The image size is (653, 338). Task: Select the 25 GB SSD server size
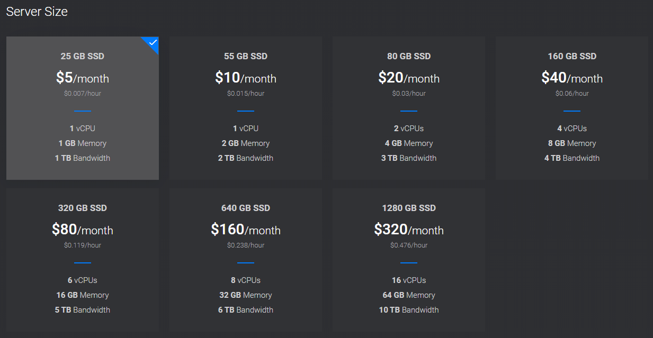point(82,108)
